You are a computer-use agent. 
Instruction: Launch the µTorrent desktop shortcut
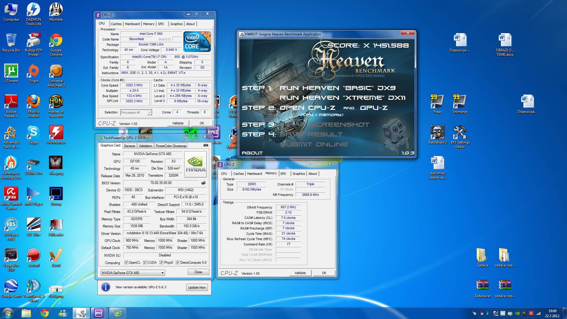[11, 73]
